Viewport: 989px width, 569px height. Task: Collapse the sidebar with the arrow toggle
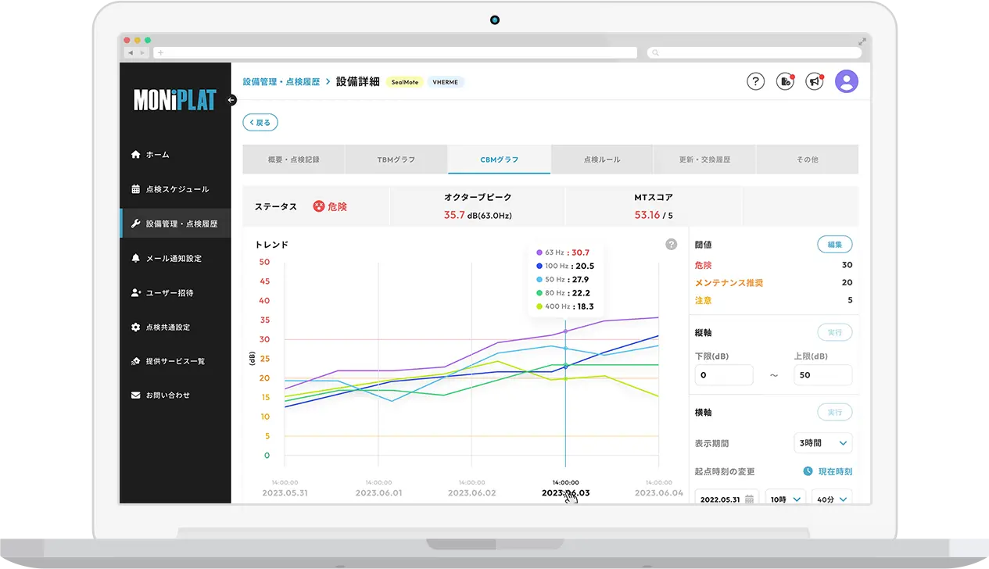[x=231, y=100]
